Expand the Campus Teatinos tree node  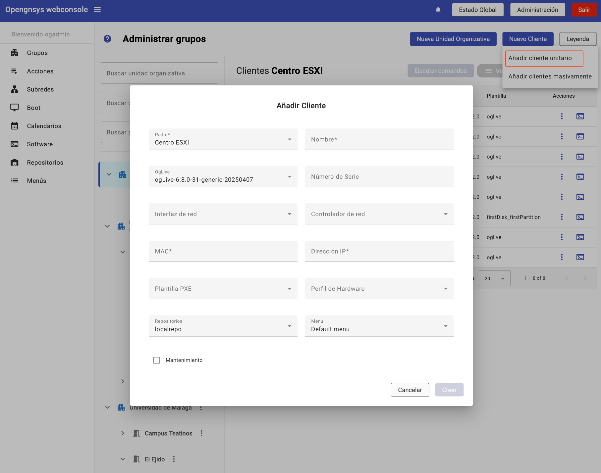(123, 433)
